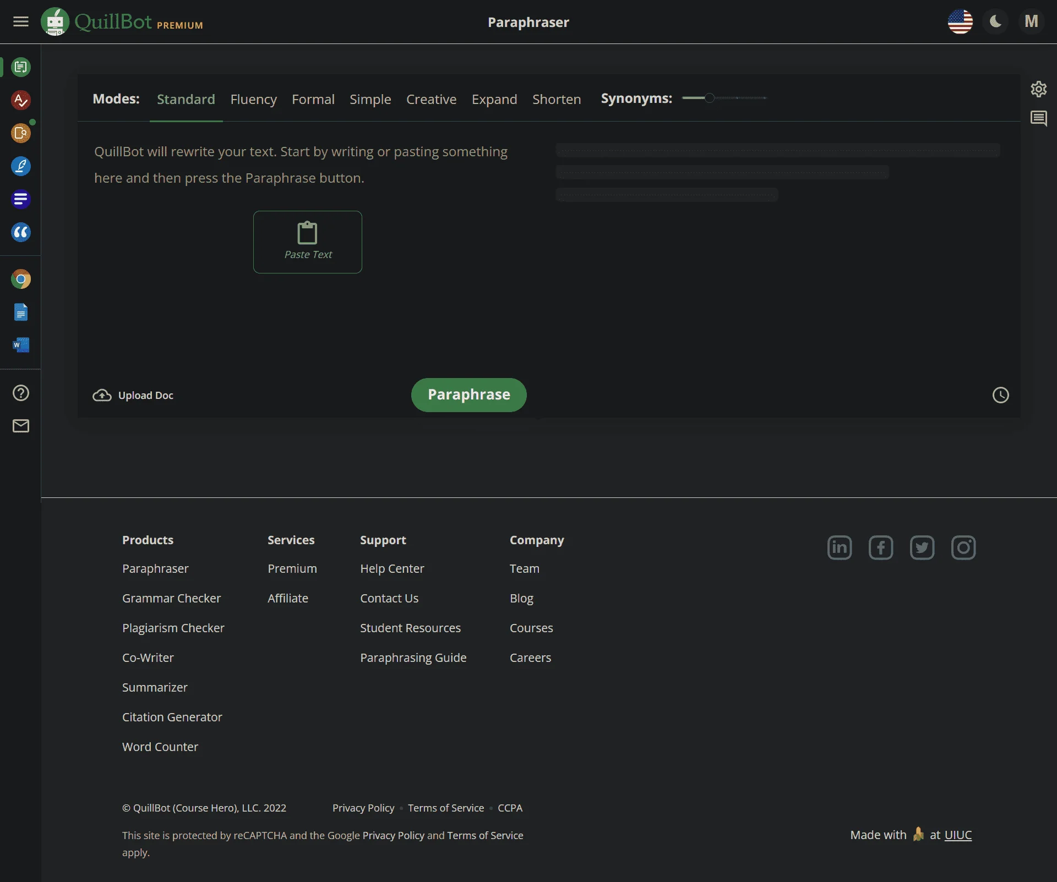Open Paraphraser footer link
The image size is (1057, 882).
[x=155, y=568]
